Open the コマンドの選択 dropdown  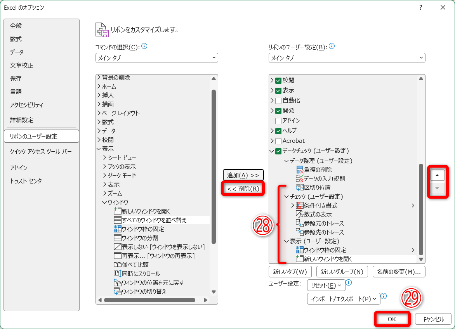pos(157,58)
